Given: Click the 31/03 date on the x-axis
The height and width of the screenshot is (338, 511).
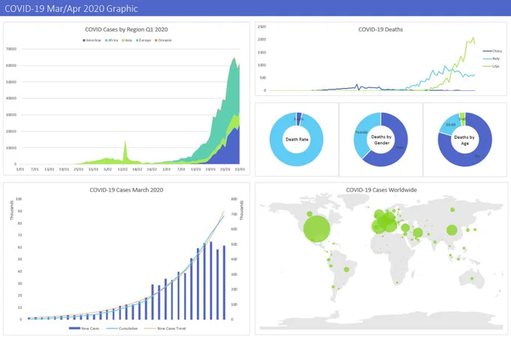Looking at the screenshot, I should pos(240,169).
